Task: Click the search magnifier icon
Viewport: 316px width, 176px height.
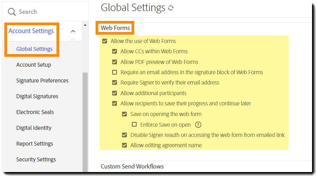Action: coord(12,12)
